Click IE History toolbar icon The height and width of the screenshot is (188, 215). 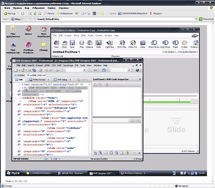(x=77, y=13)
